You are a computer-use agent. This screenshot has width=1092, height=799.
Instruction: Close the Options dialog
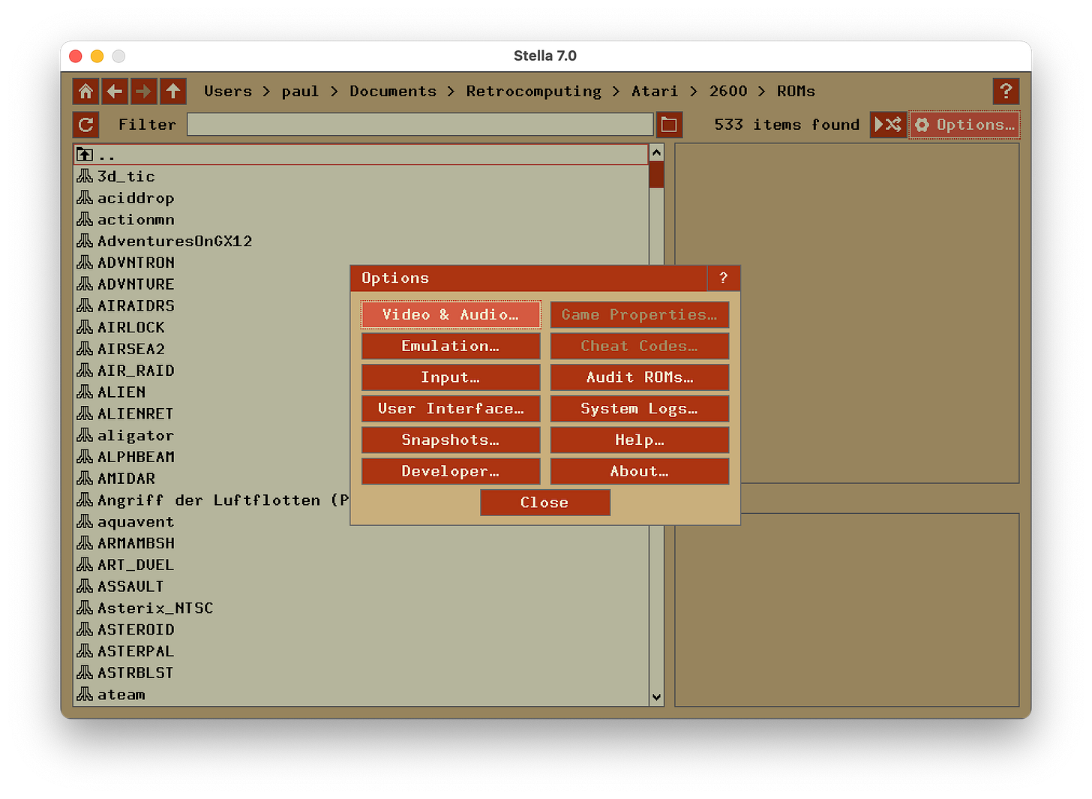point(545,503)
